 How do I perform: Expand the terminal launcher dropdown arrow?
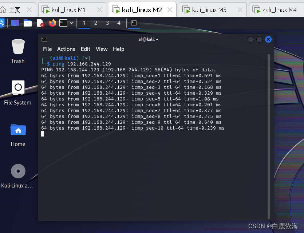pyautogui.click(x=72, y=23)
